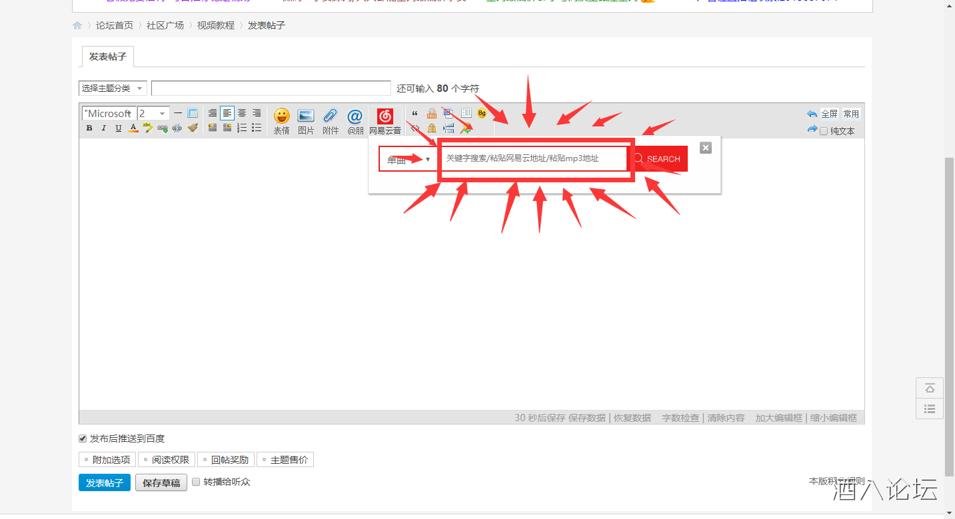The image size is (955, 519).
Task: Click the first alignment icon in toolbar
Action: (213, 113)
